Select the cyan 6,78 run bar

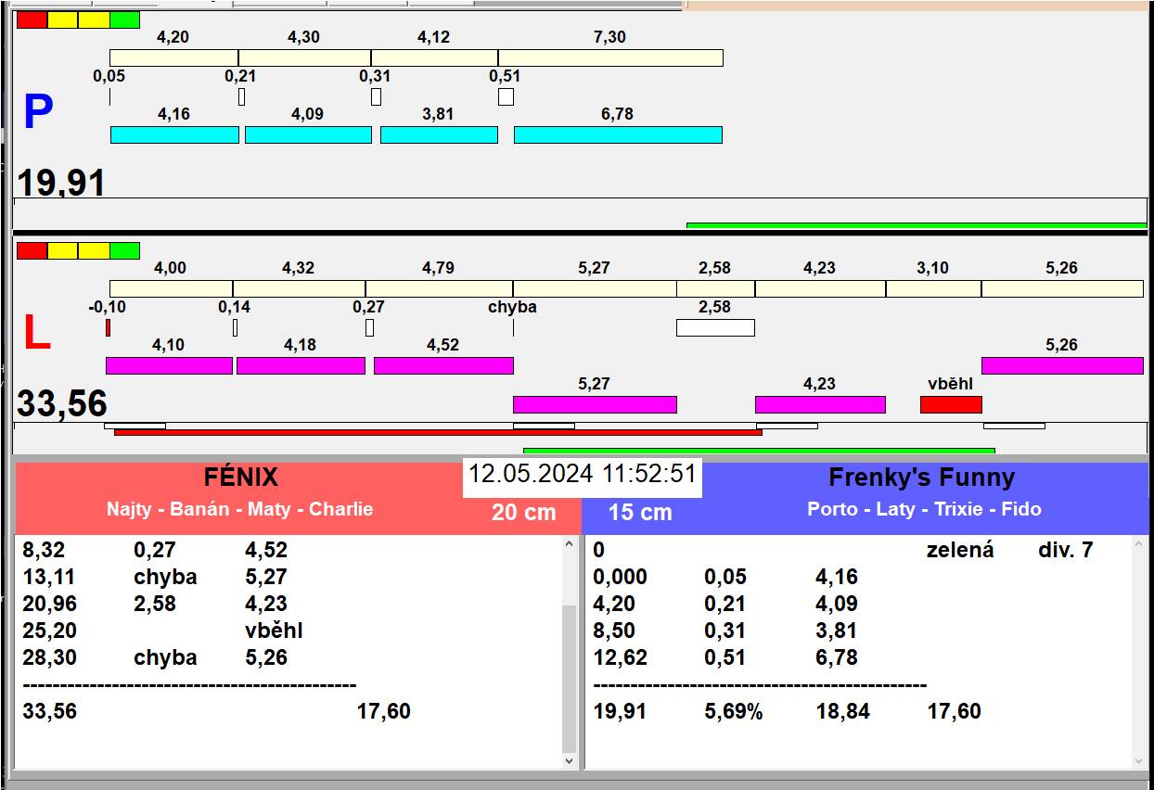click(x=618, y=134)
